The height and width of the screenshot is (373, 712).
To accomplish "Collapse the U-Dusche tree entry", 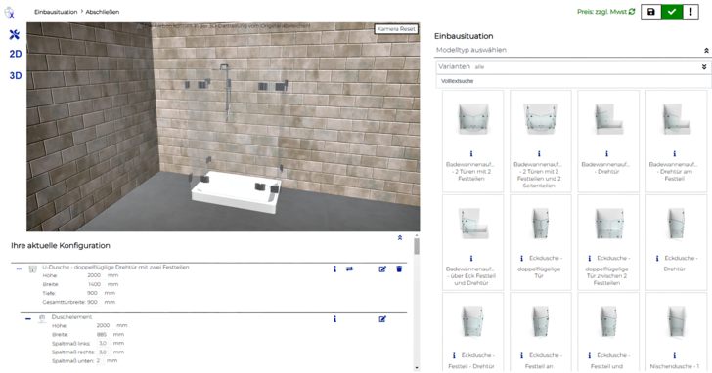I will 19,269.
